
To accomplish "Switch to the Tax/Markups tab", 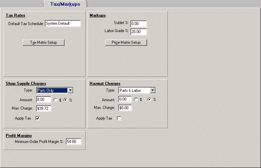I will tap(65, 4).
